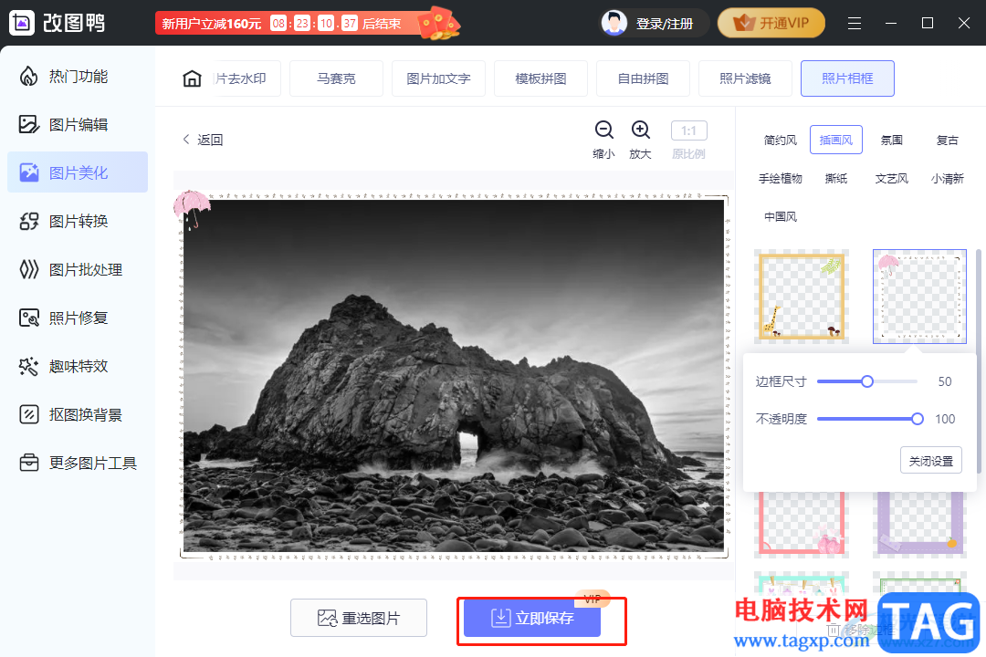This screenshot has width=986, height=657.
Task: Open the hamburger menu in title bar
Action: (854, 23)
